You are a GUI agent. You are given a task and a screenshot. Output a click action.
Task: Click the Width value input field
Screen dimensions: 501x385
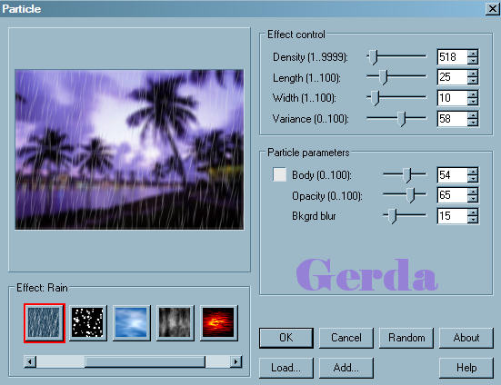453,97
